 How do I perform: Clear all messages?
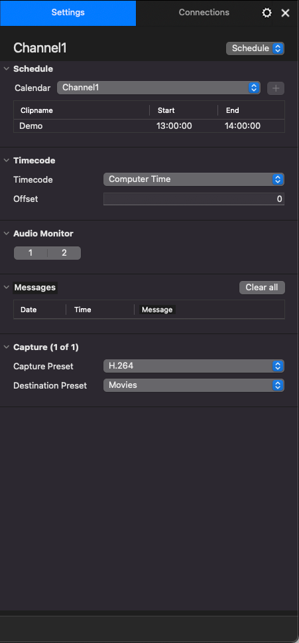click(262, 288)
